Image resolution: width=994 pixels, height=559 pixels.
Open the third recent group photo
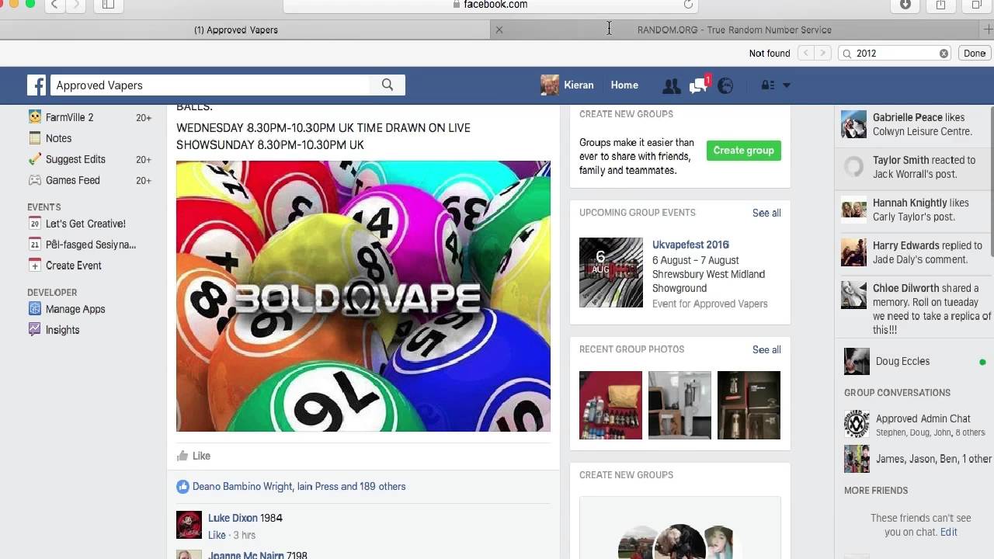(x=749, y=405)
